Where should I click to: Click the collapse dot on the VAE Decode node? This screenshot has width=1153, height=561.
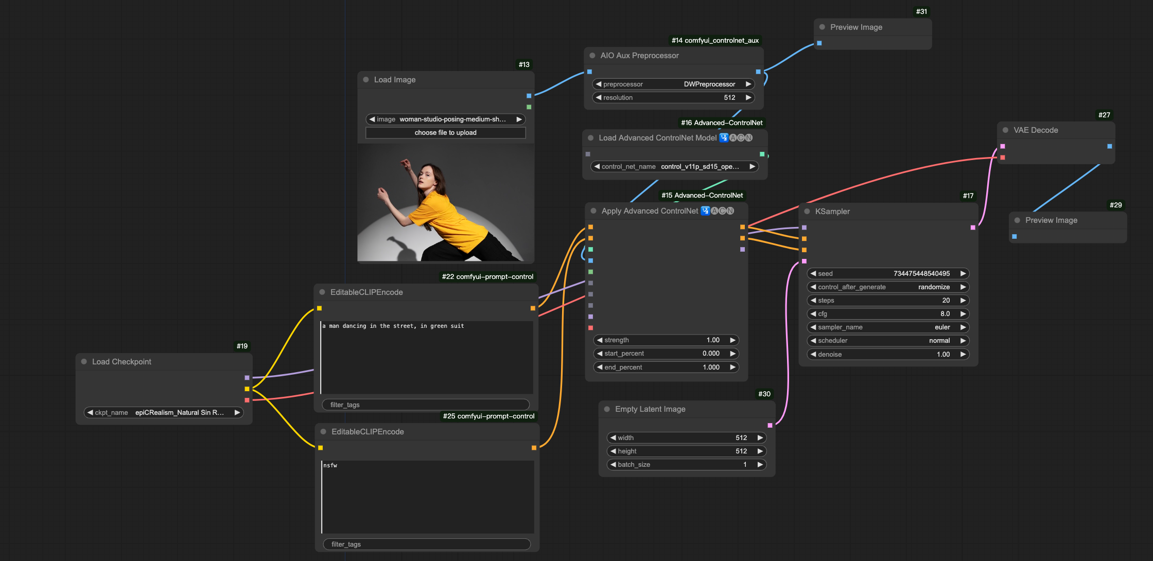point(1005,130)
